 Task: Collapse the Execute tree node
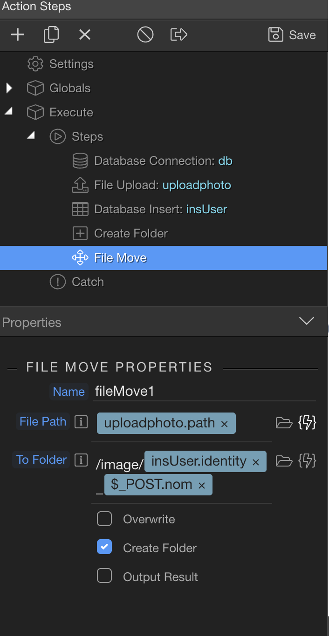(x=9, y=112)
